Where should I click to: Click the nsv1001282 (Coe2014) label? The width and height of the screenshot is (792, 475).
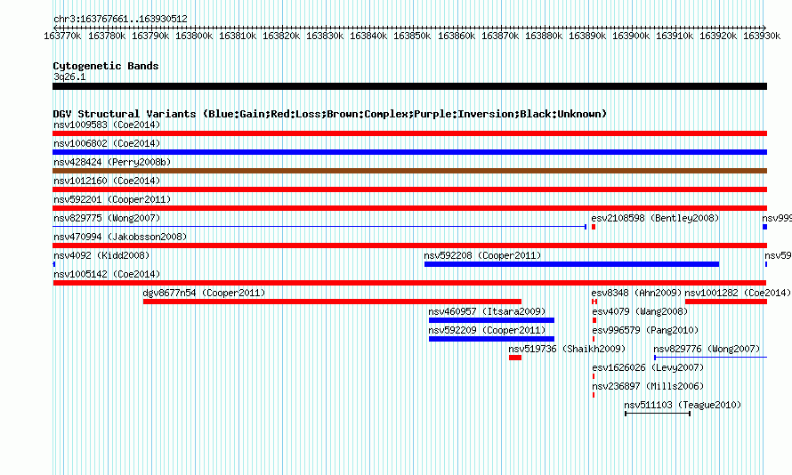pyautogui.click(x=738, y=293)
